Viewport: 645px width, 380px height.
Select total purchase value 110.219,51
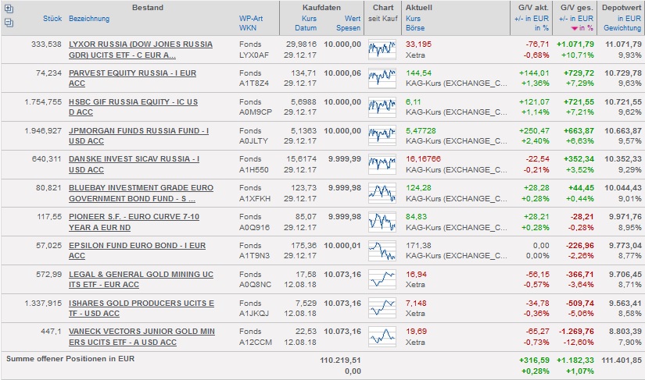click(x=341, y=360)
